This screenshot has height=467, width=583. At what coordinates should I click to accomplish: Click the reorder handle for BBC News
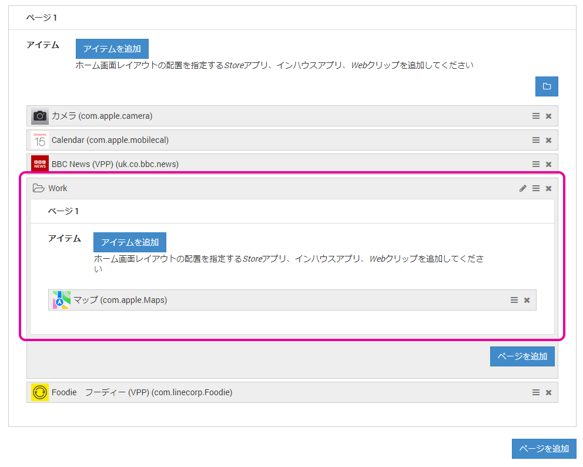coord(536,165)
